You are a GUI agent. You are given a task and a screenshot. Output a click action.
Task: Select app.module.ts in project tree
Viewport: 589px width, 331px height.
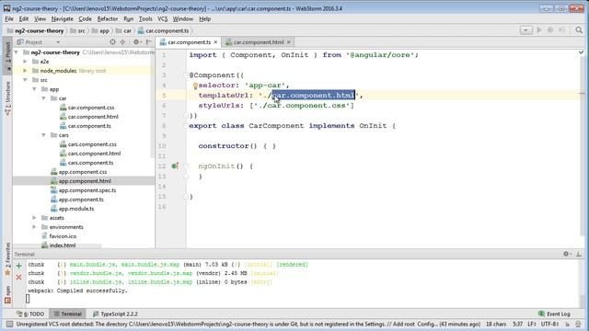click(76, 209)
